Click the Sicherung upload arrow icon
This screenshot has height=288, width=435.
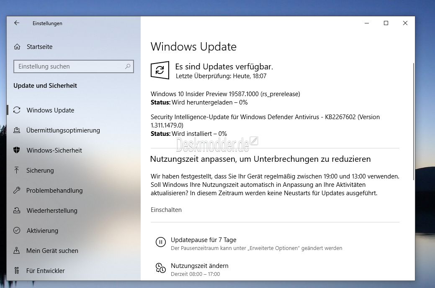tap(17, 170)
